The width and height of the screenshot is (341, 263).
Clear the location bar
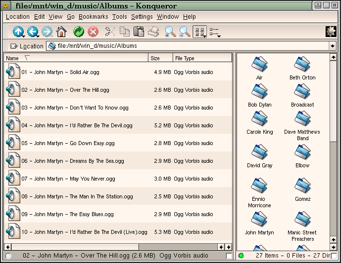tap(14, 46)
